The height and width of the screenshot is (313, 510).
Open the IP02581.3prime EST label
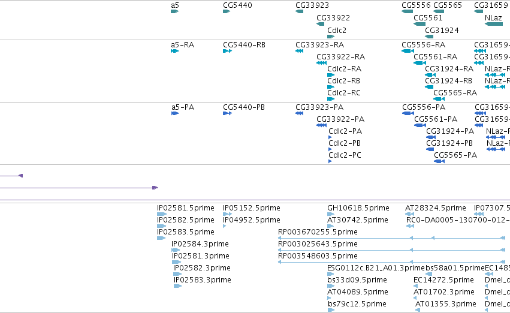[x=201, y=257]
